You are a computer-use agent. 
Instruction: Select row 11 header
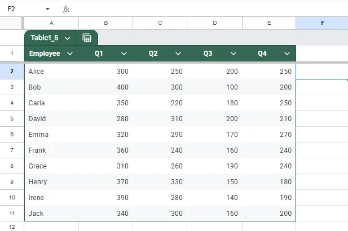[12, 214]
